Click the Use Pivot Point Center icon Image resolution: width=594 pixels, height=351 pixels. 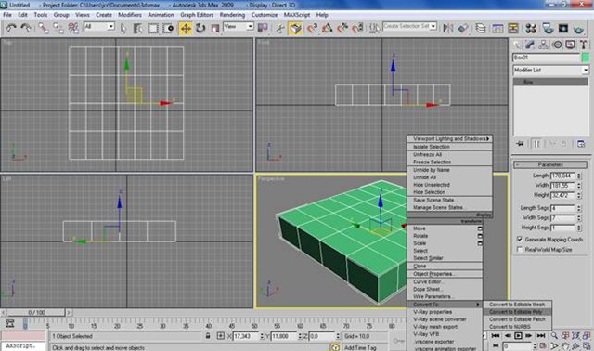tap(262, 28)
